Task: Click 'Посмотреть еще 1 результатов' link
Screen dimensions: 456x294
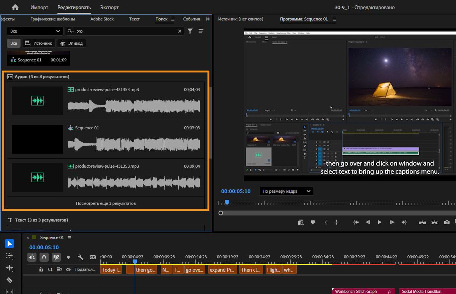Action: point(106,203)
